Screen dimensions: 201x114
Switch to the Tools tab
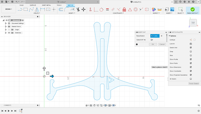[59, 5]
